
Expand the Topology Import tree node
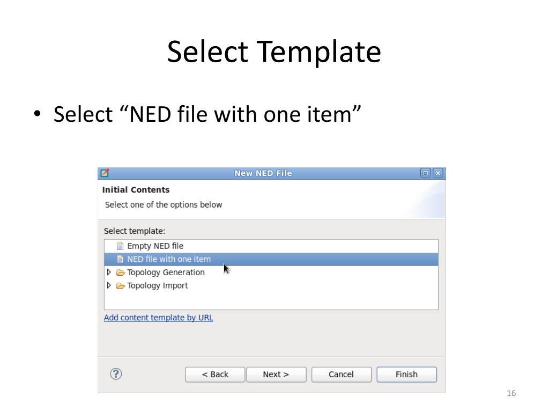coord(109,285)
